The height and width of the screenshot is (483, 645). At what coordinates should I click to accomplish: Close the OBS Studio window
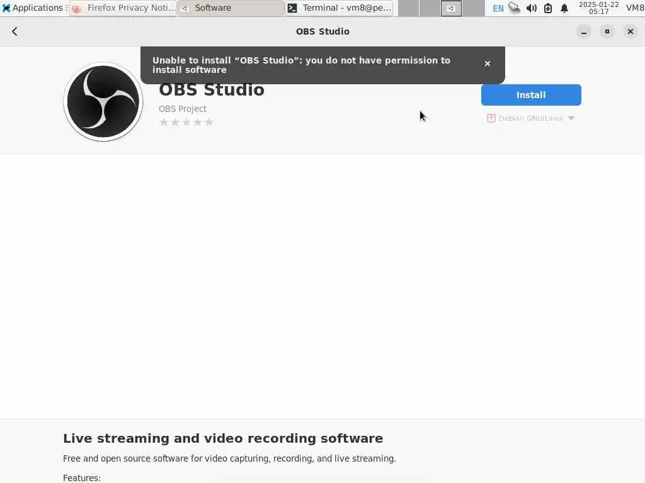pos(630,31)
